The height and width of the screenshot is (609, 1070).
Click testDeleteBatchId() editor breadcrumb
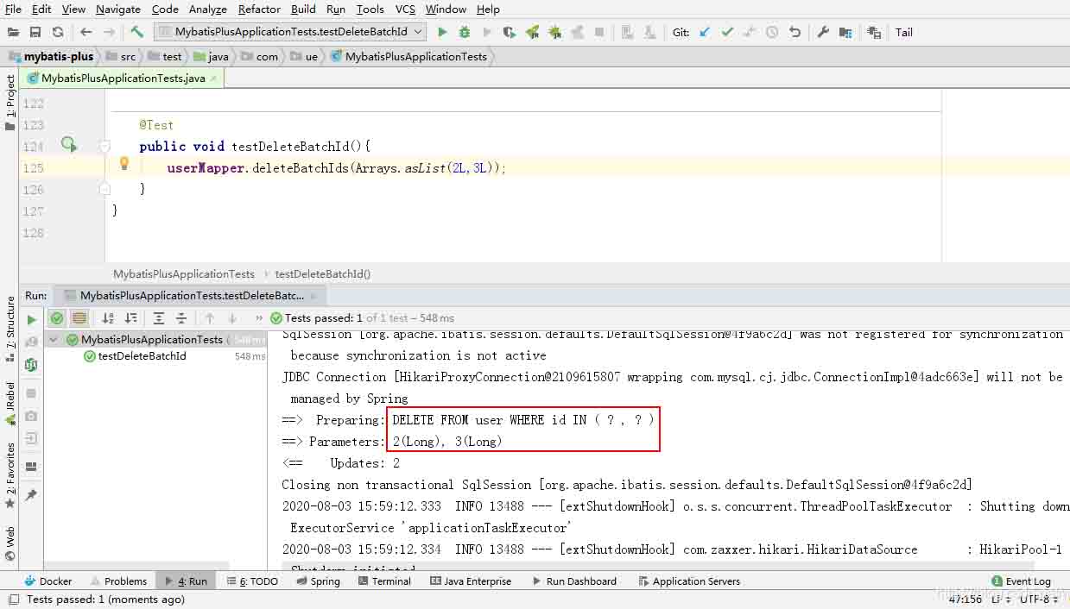[x=322, y=273]
